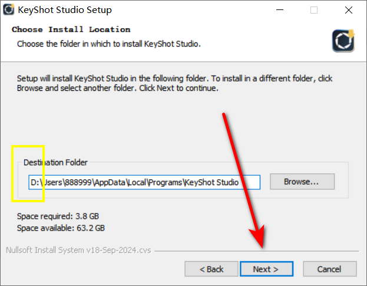Viewport: 367px width, 286px height.
Task: Click the KeyShot Studio Setup window title
Action: pos(65,10)
